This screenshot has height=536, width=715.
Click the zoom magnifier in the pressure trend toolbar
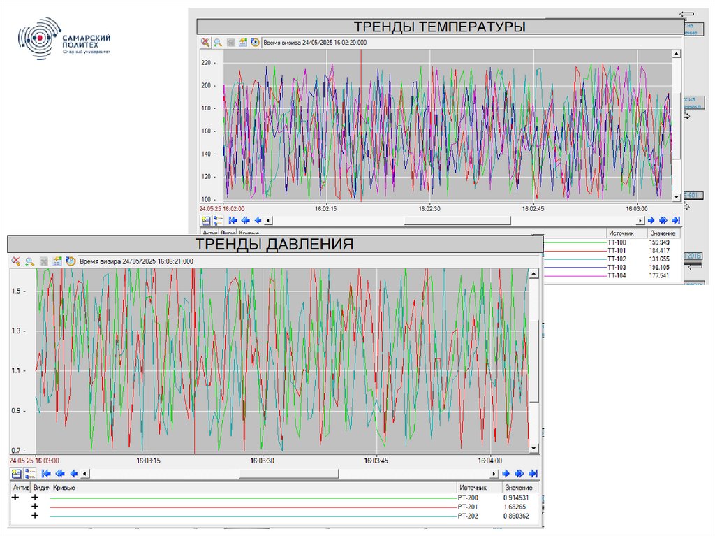pyautogui.click(x=30, y=261)
